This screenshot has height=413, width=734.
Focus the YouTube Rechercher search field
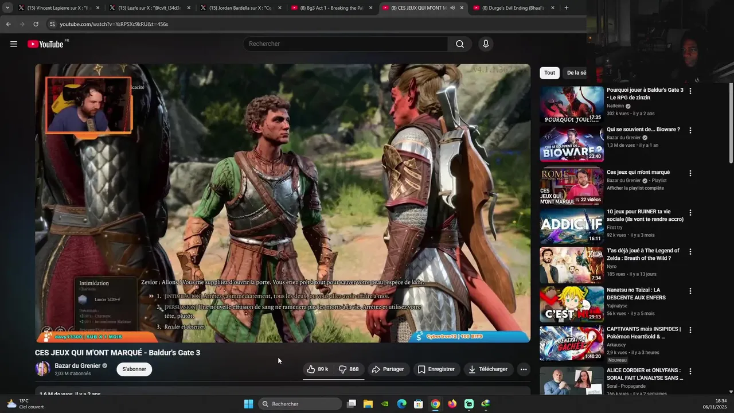point(345,44)
